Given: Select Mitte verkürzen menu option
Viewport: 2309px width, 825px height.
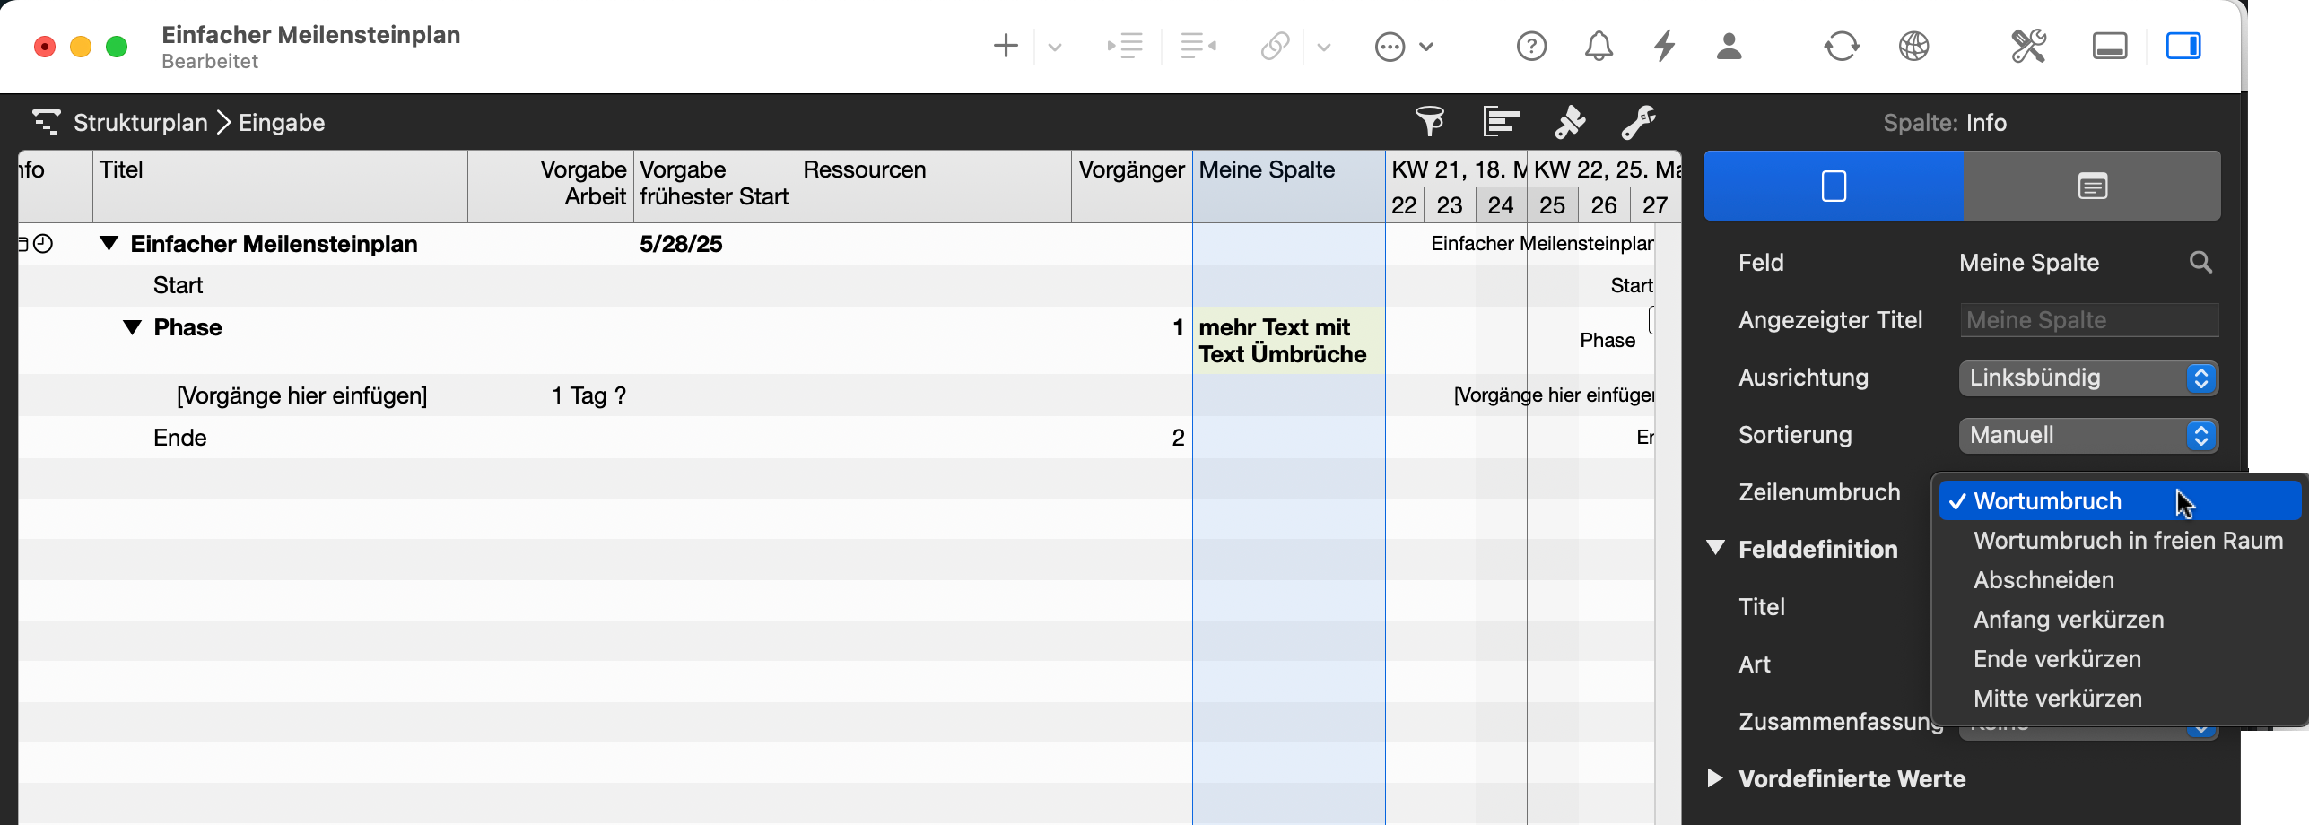Looking at the screenshot, I should (x=2120, y=699).
